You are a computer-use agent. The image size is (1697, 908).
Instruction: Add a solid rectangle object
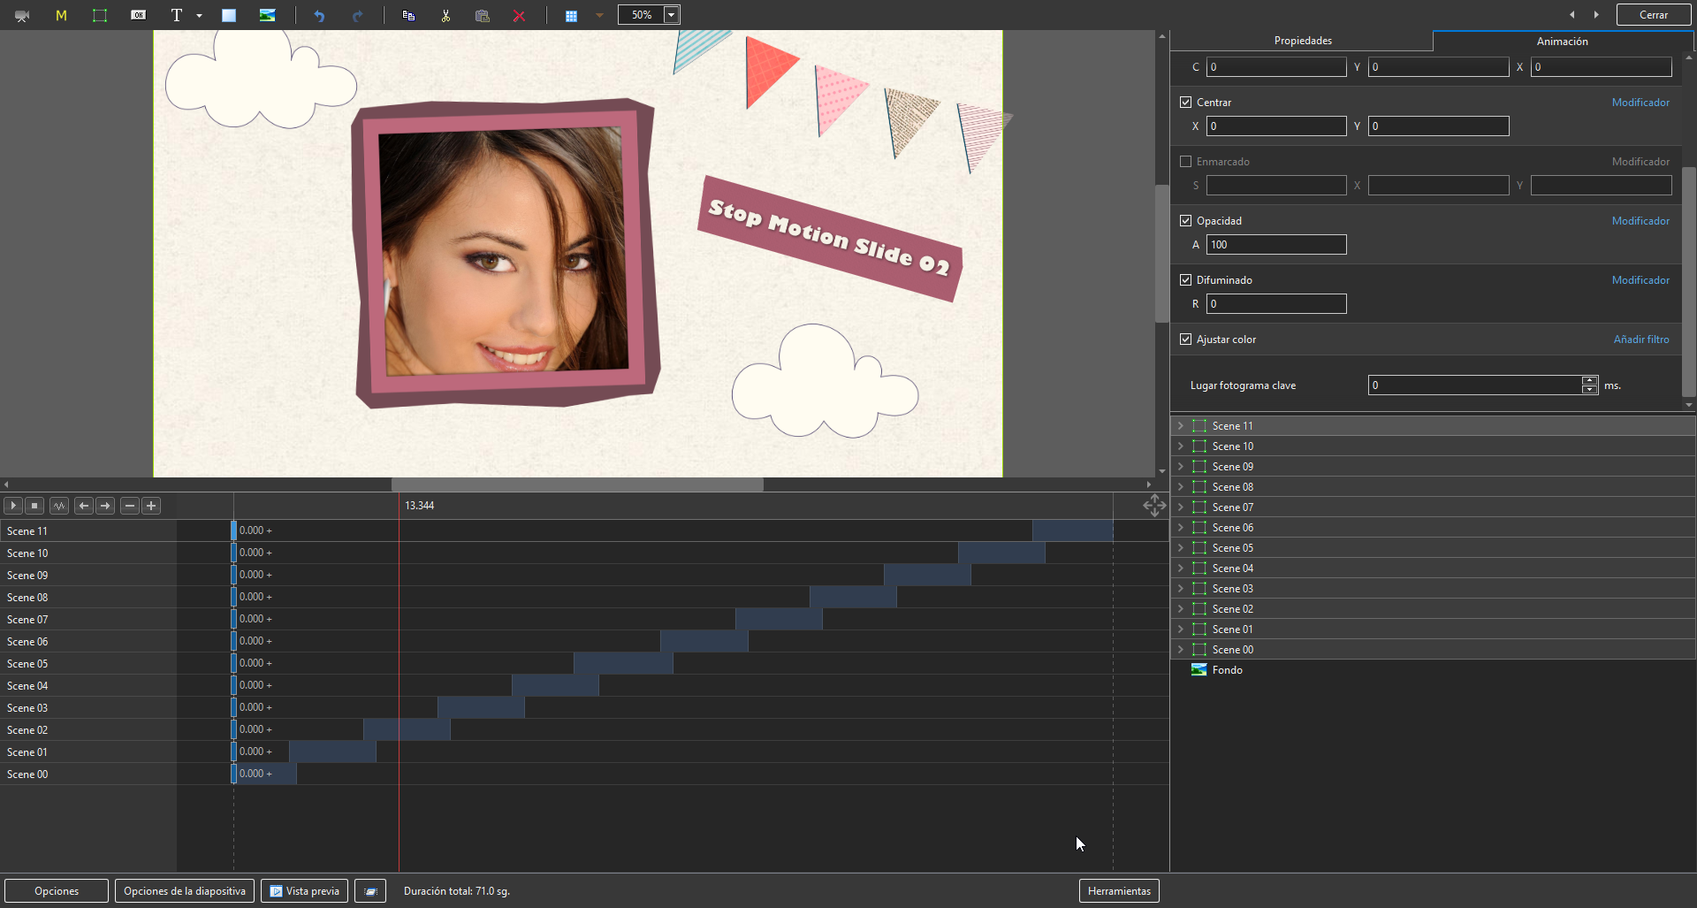(x=229, y=15)
